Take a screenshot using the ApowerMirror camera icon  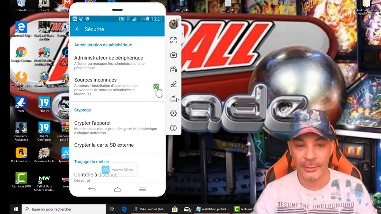pos(173,55)
